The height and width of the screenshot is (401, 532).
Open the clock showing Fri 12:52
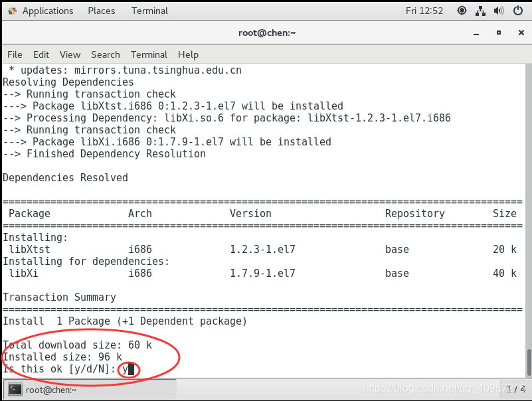click(424, 11)
